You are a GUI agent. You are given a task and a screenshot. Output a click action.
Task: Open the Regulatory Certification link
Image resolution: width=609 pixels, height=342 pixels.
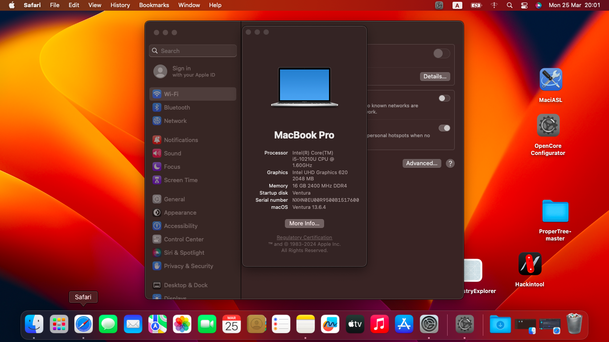click(x=304, y=238)
